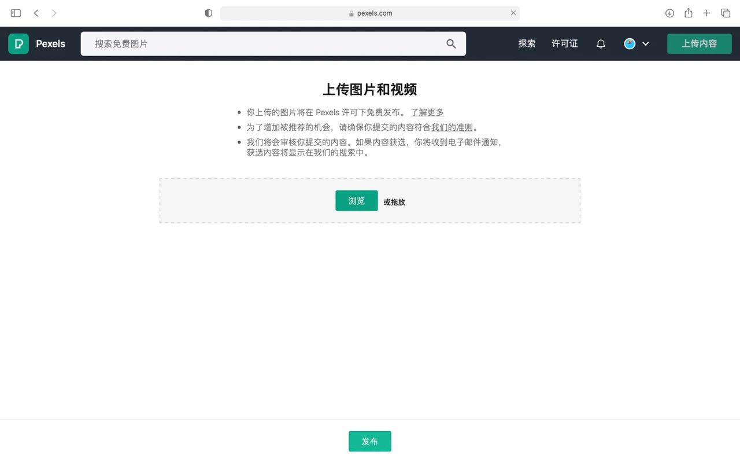Click the 上传内容 button

click(x=699, y=43)
